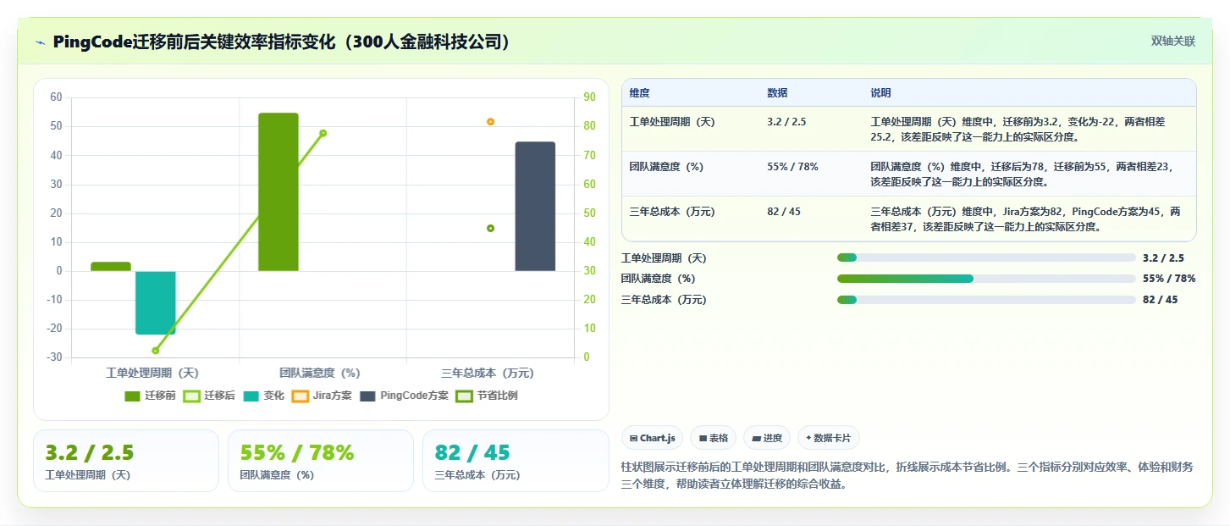The image size is (1230, 526).
Task: Select the 说明 column header
Action: pos(880,93)
